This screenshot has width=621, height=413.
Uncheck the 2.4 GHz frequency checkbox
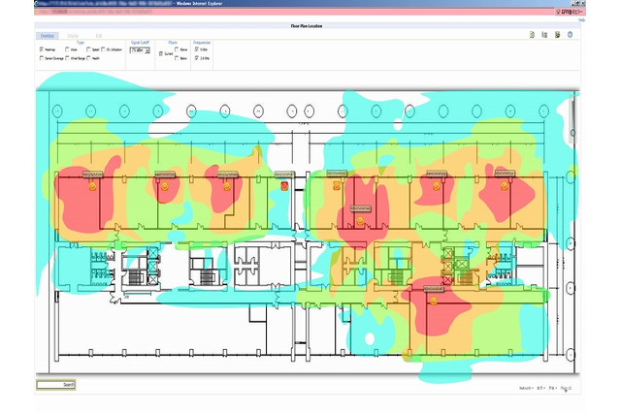coord(198,58)
